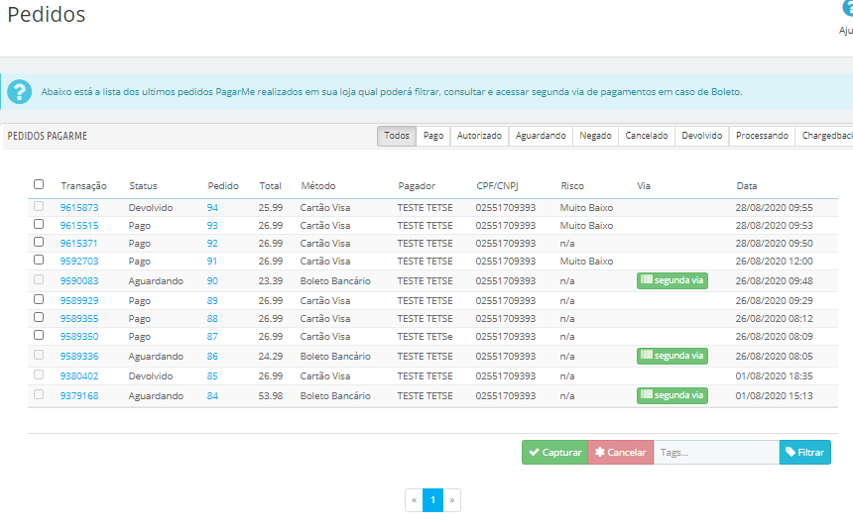Click the Data column header

pyautogui.click(x=747, y=186)
